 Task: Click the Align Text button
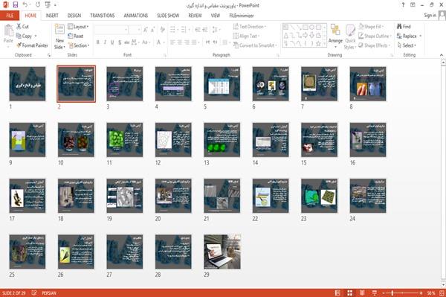[245, 36]
